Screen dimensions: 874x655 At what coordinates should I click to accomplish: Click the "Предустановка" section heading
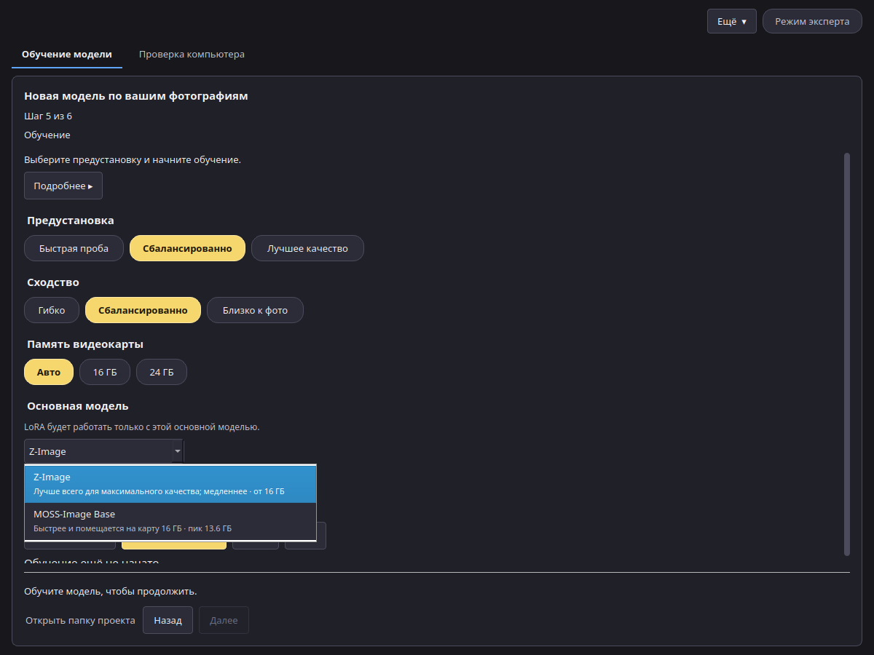point(71,221)
